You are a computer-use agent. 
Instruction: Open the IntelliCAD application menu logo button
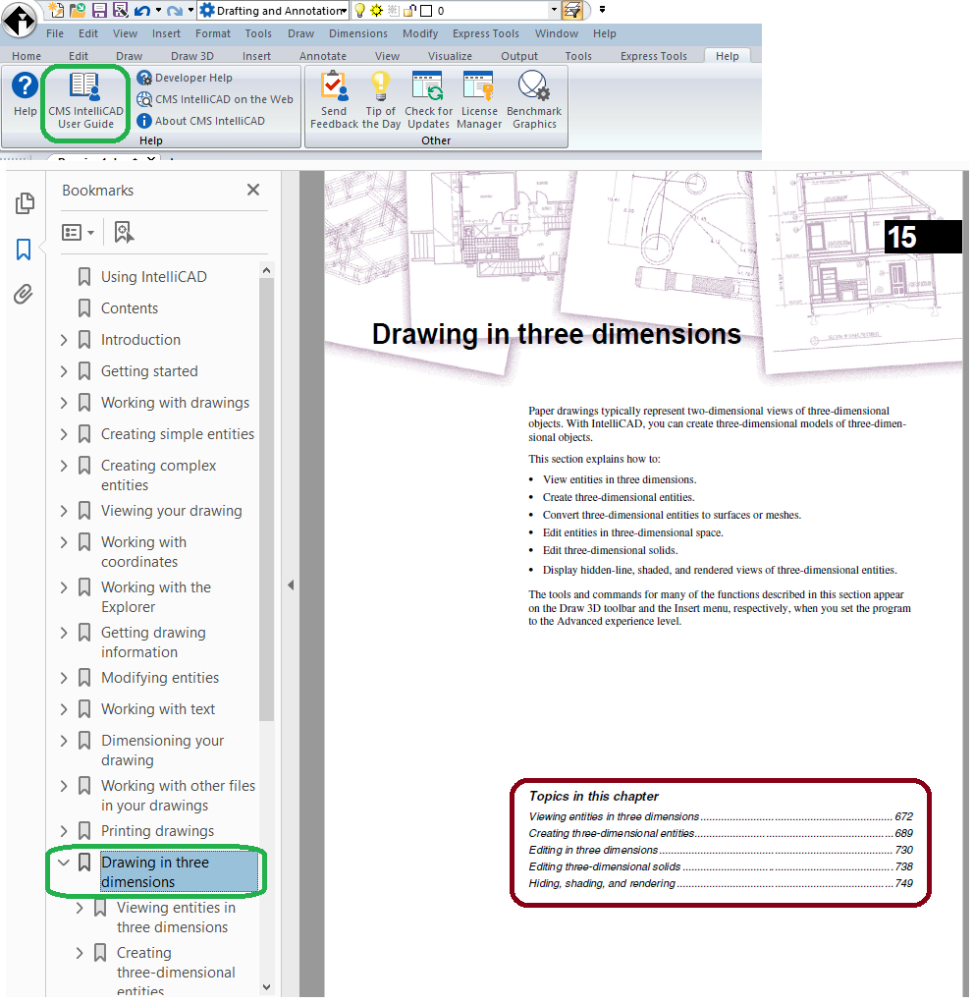coord(20,20)
